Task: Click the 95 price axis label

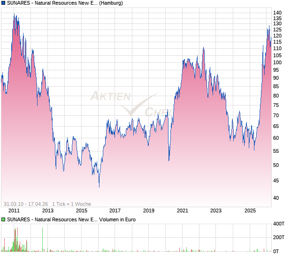Action: tap(276, 70)
